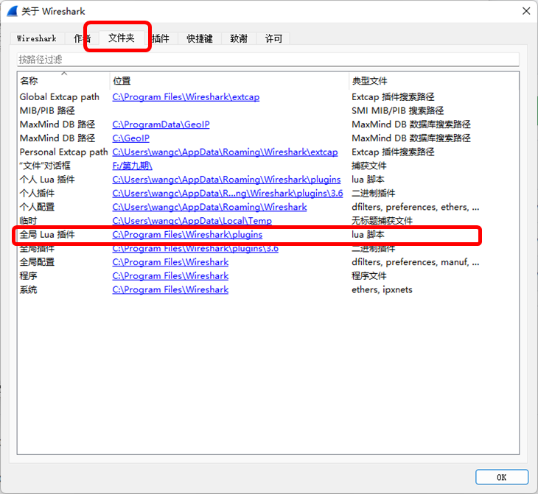Select the 个人插件 row name
Screen dimensions: 538x494
tap(37, 193)
